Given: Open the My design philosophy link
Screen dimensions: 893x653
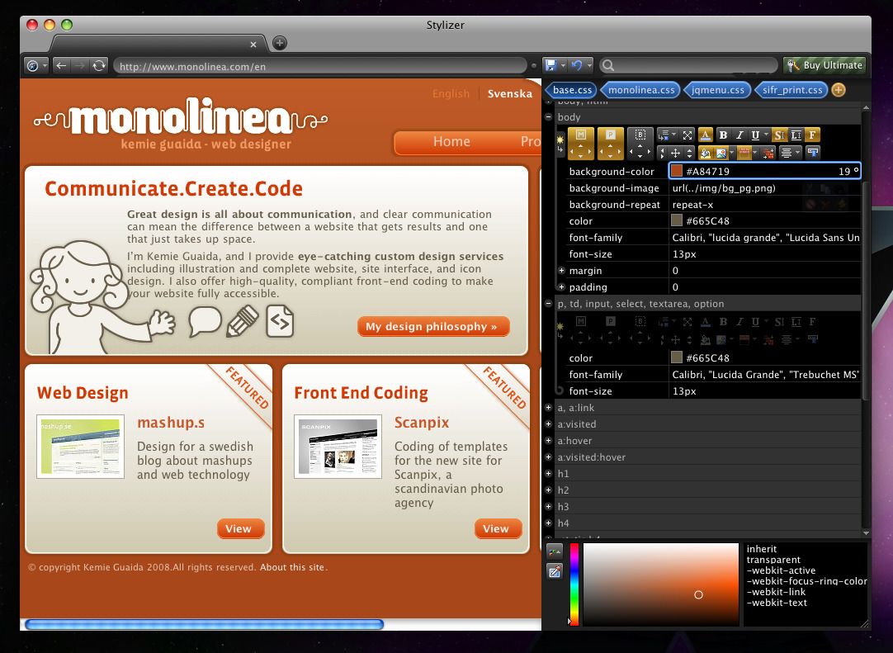Looking at the screenshot, I should click(433, 326).
